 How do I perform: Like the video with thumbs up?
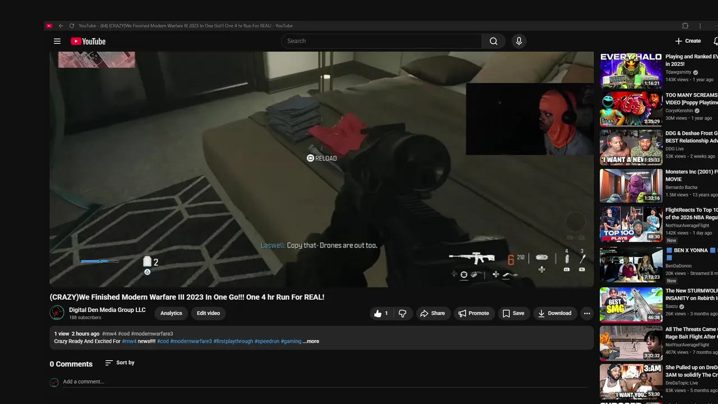tap(381, 313)
